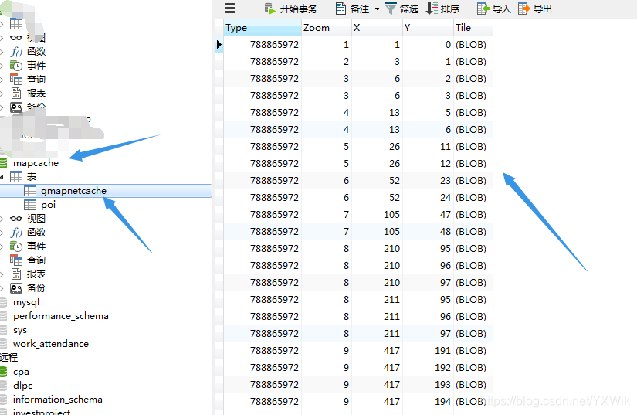Click the 排序 sort button
Screen dimensions: 637x415
pos(442,9)
